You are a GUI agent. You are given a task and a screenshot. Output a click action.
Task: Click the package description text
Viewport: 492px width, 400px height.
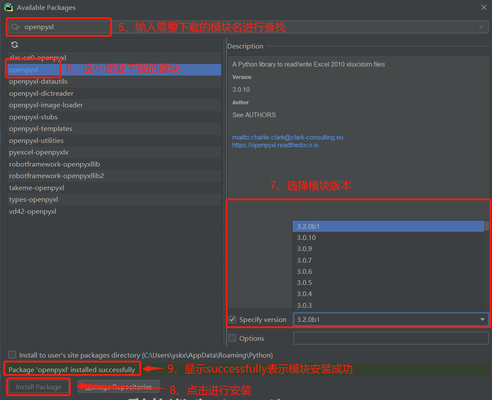tap(309, 64)
